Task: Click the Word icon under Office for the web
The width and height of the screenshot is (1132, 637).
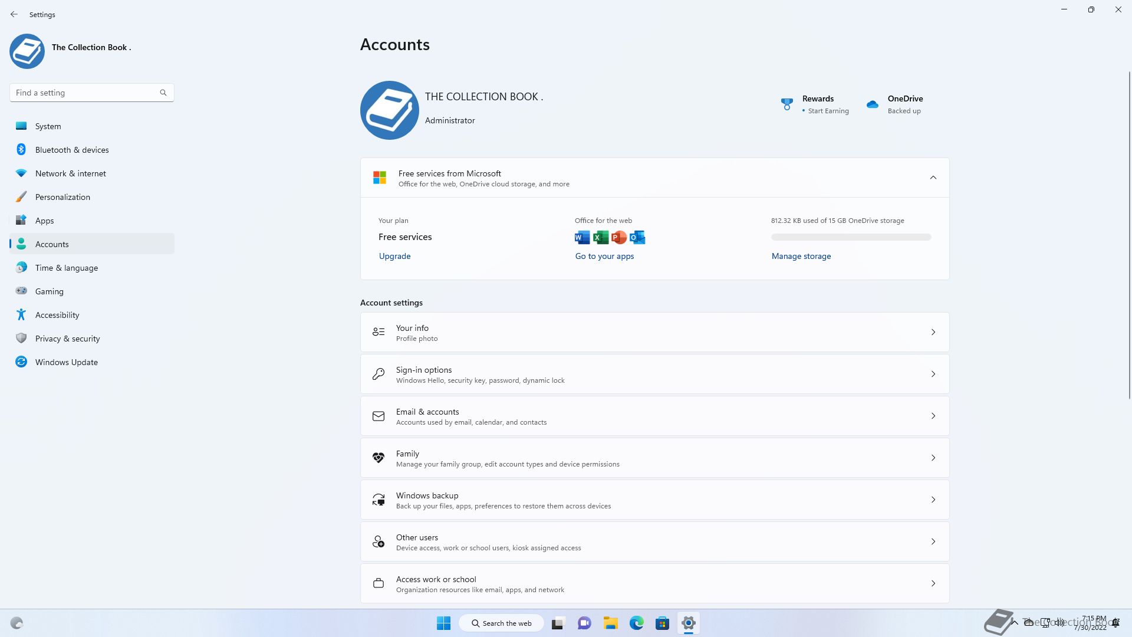Action: pos(582,238)
